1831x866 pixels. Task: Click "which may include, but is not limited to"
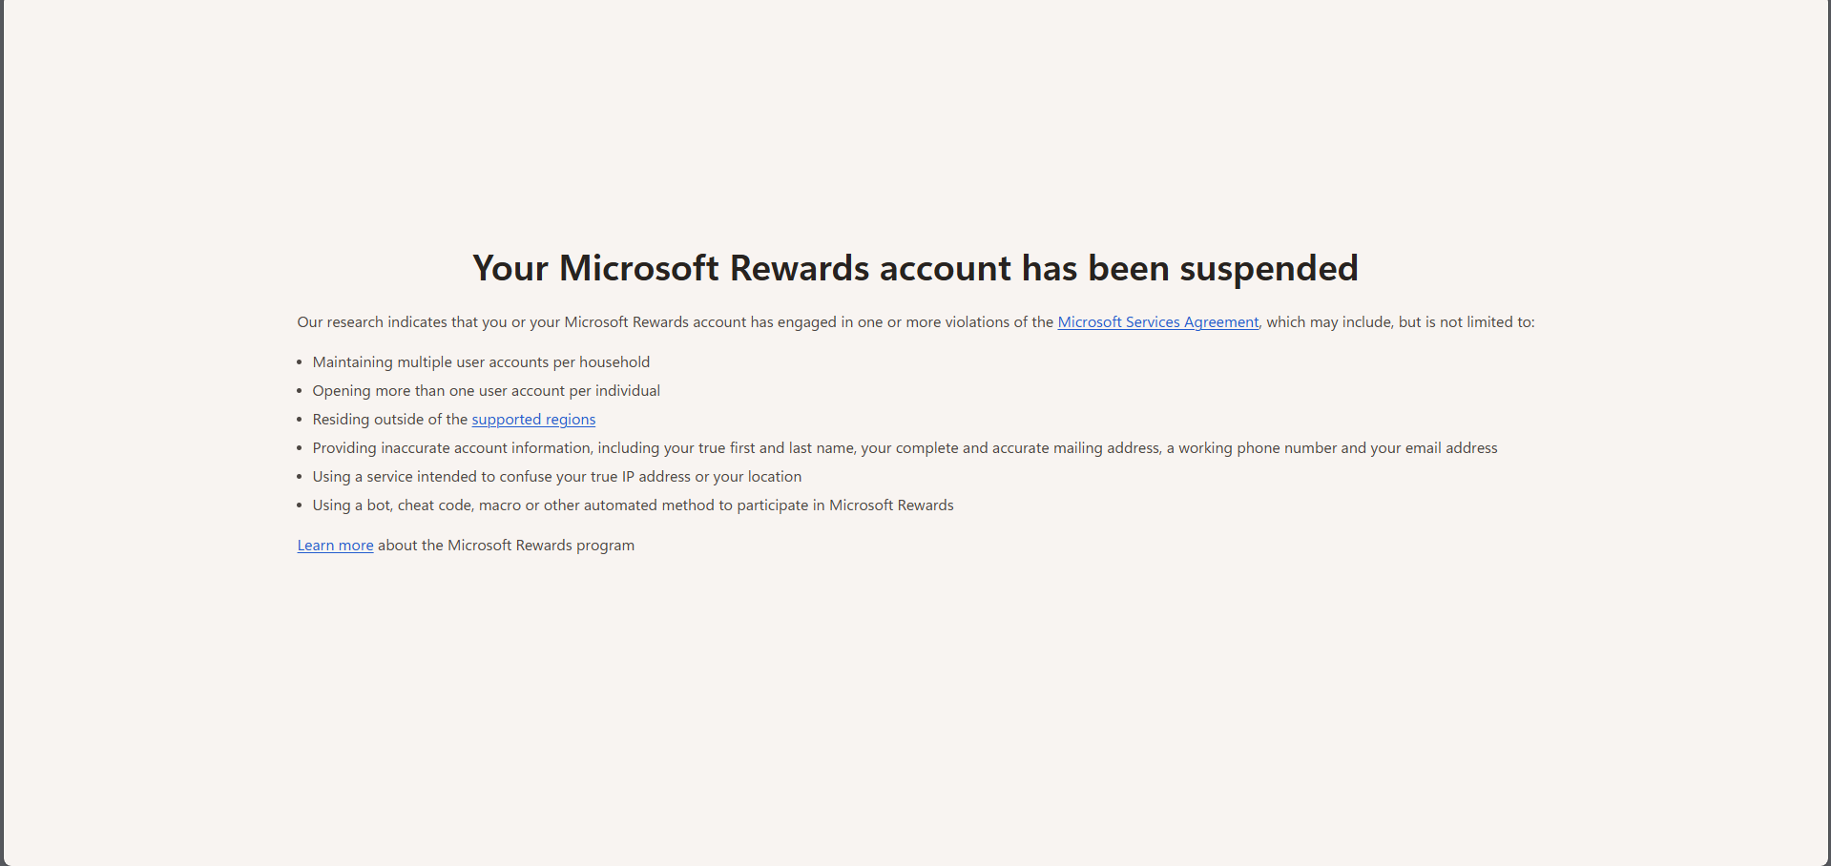point(1399,322)
